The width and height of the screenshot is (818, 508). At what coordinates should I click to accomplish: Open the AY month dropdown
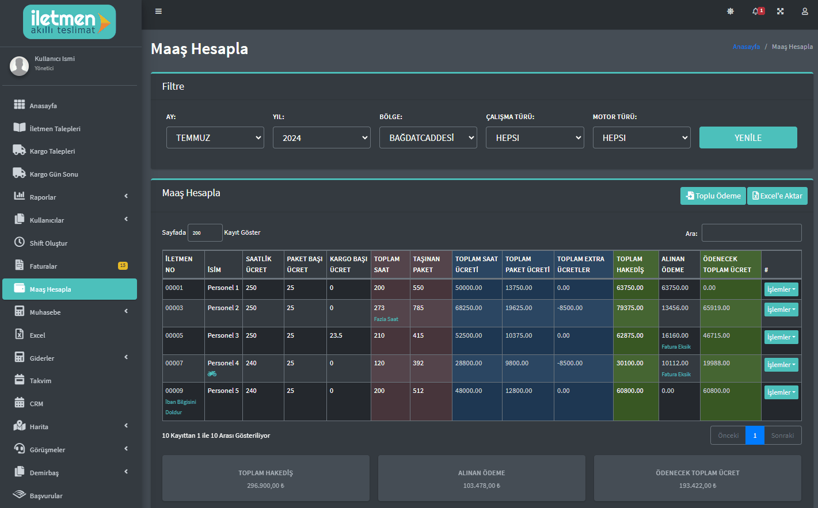click(x=215, y=137)
